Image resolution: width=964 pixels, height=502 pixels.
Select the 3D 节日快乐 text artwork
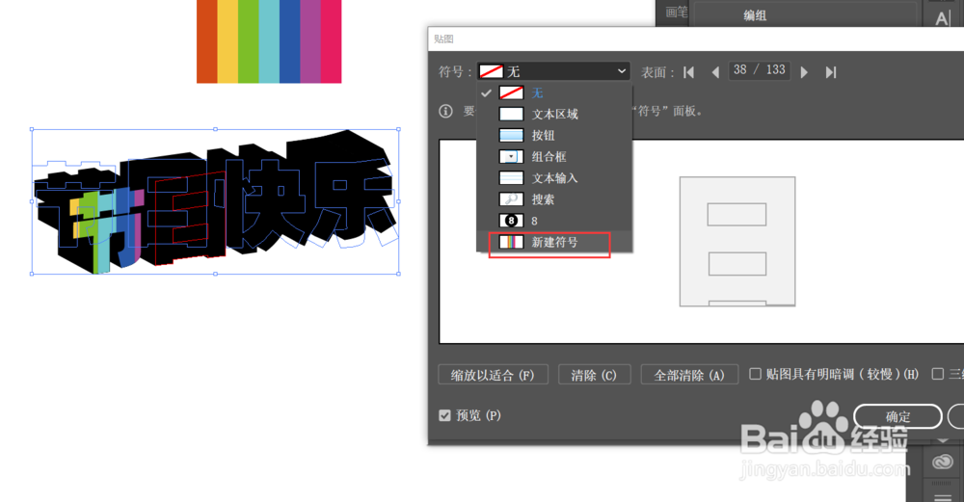[215, 201]
